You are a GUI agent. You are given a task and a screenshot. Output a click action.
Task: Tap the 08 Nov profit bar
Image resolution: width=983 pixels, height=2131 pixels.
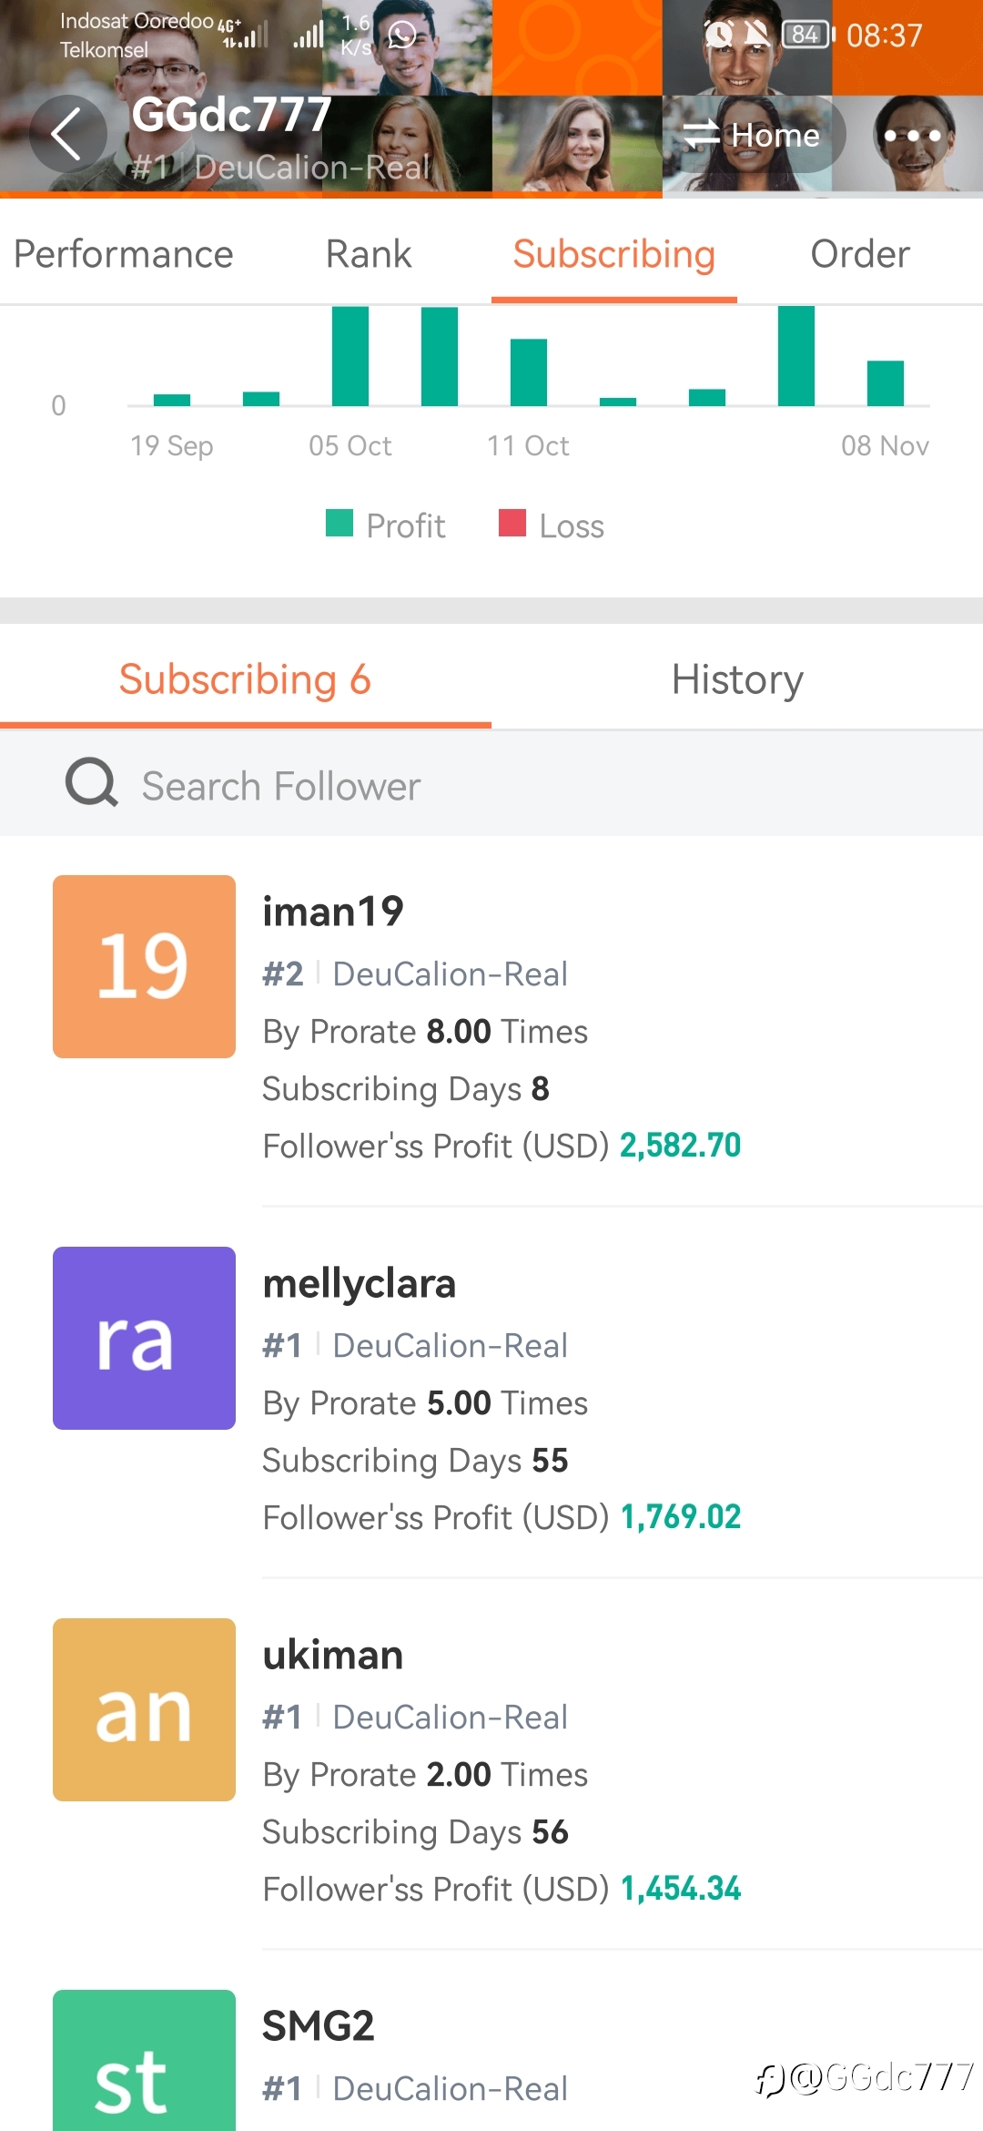(886, 383)
